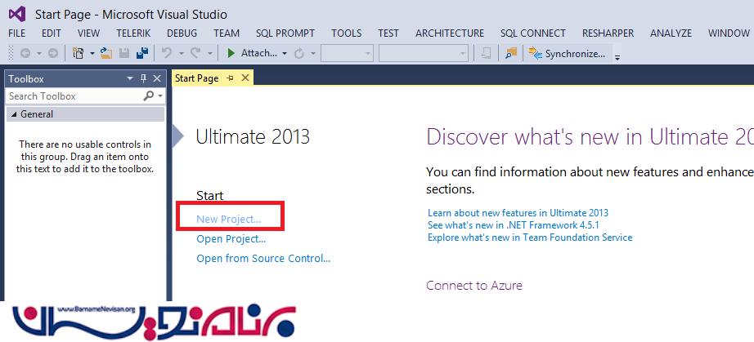Expand the Attach target dropdown arrow
Image resolution: width=754 pixels, height=342 pixels.
[x=284, y=53]
